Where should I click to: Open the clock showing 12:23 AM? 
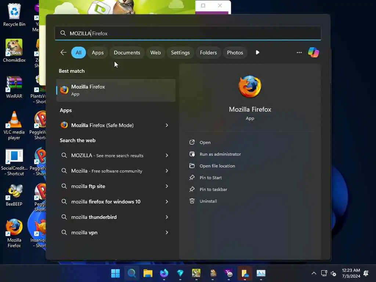[x=351, y=273]
